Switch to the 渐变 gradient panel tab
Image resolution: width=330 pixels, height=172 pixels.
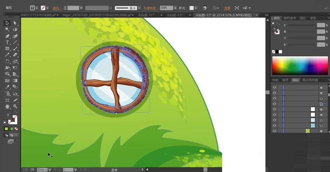pos(313,18)
